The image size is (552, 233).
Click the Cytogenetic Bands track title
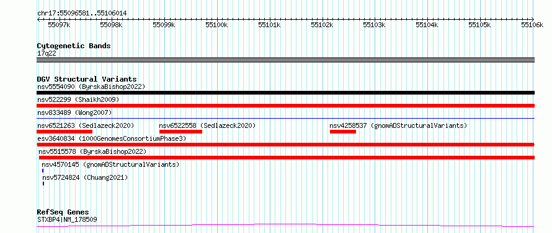coord(74,46)
